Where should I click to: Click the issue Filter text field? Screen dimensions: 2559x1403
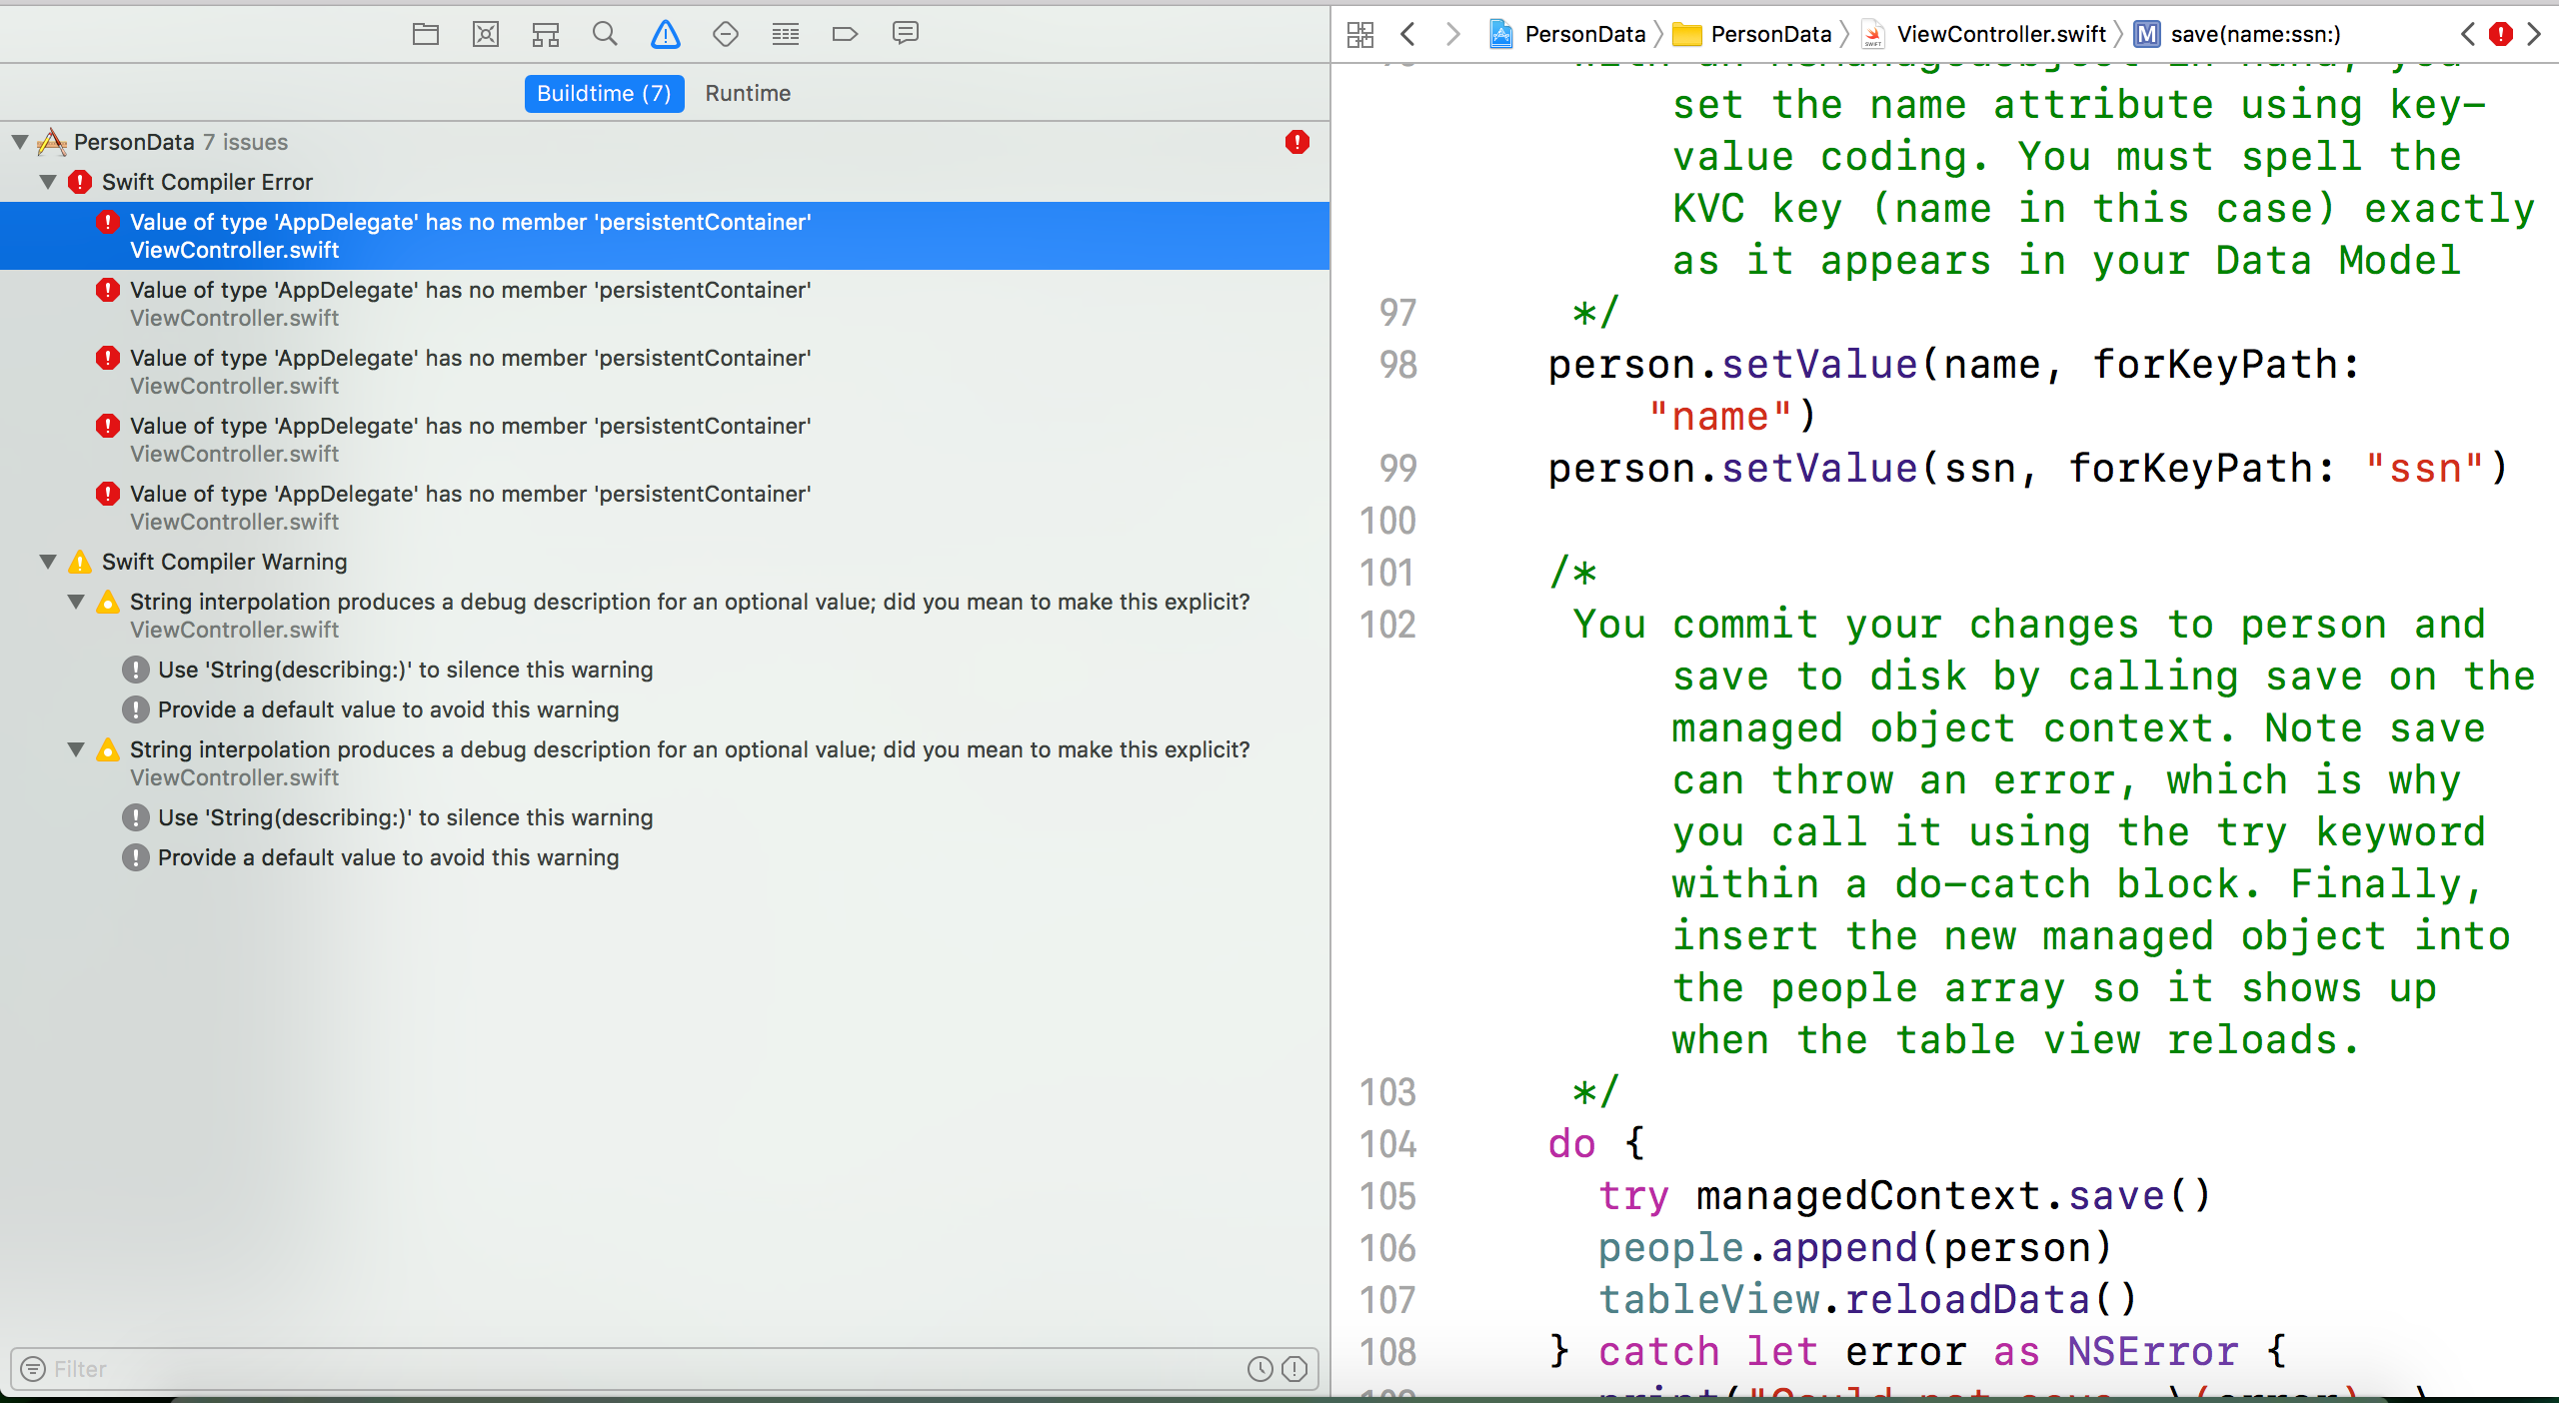pyautogui.click(x=640, y=1369)
